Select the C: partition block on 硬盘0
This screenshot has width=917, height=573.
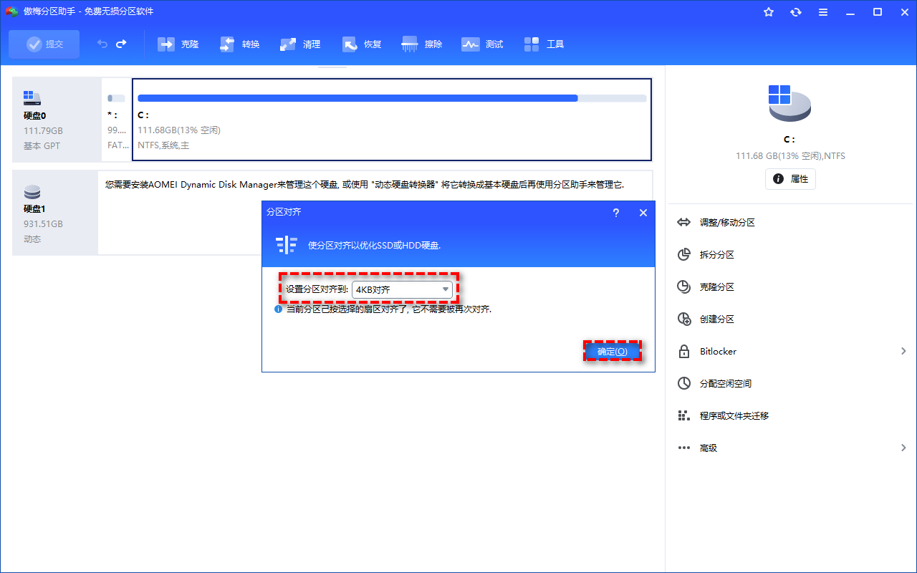click(392, 119)
